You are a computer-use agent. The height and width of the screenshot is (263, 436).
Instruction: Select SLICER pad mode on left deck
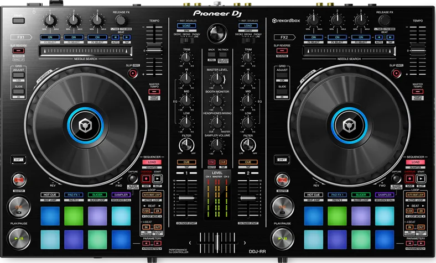(97, 195)
